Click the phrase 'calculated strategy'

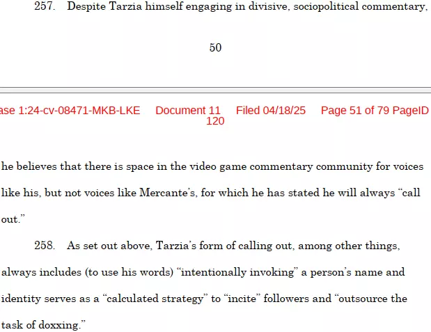click(x=155, y=299)
